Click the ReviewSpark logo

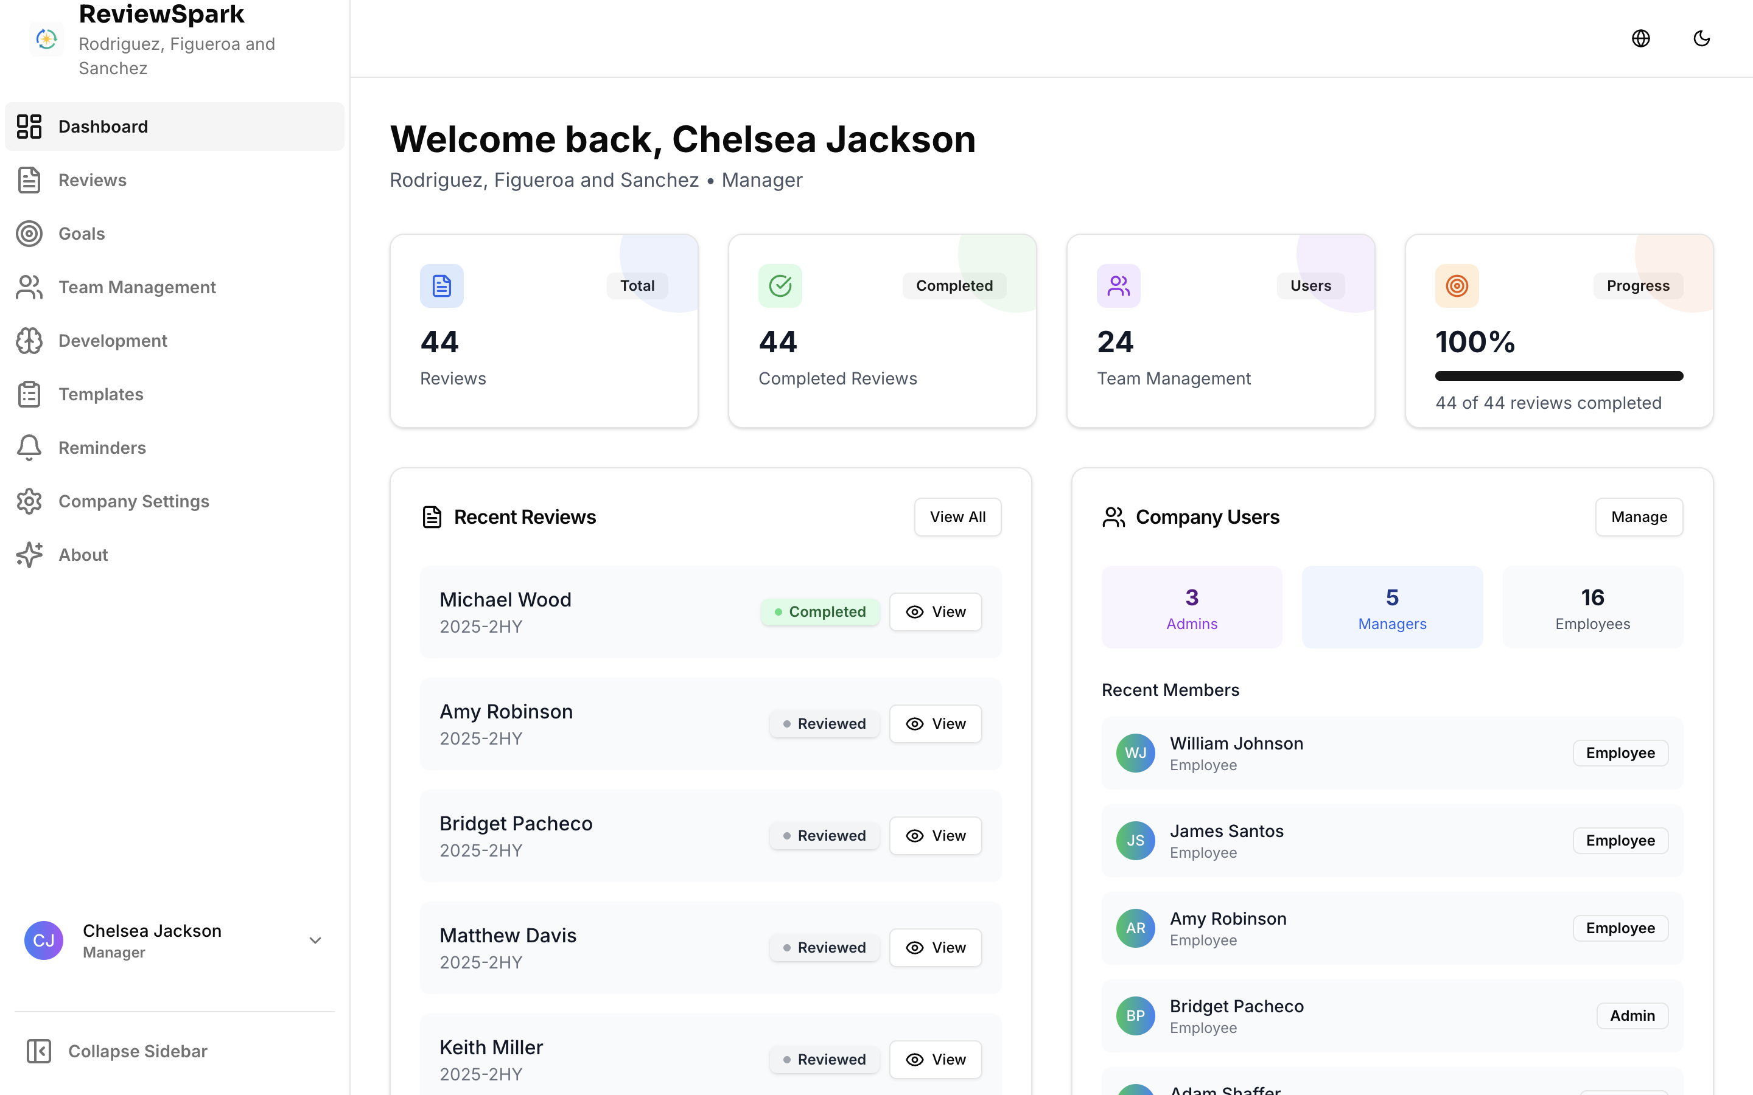coord(46,38)
